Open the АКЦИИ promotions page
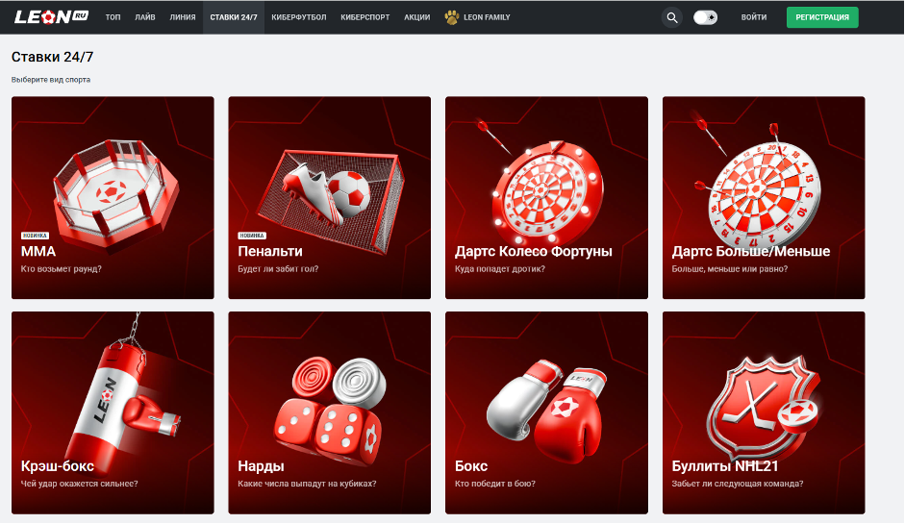 coord(416,17)
